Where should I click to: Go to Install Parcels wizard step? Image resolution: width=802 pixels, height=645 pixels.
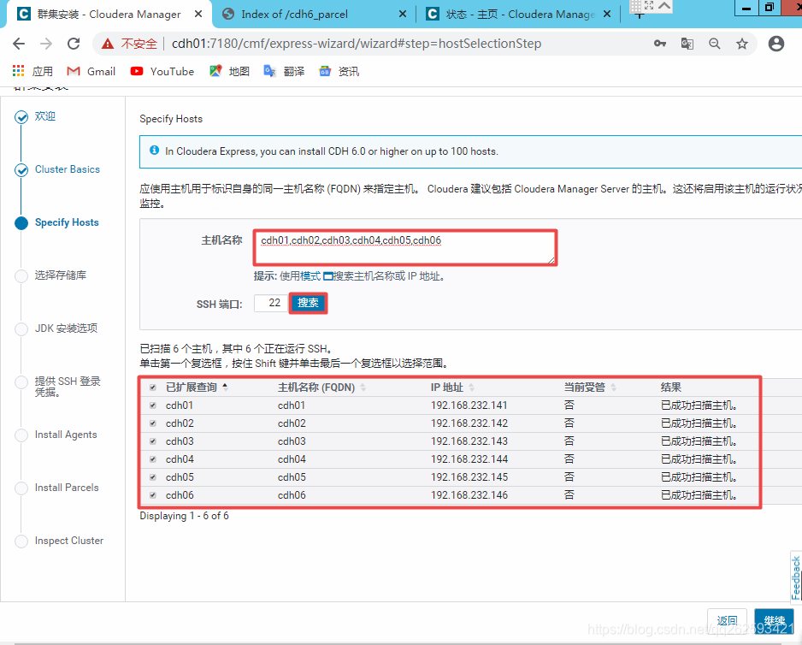click(67, 488)
